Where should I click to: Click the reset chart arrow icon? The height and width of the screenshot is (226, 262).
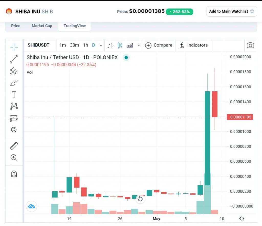click(140, 199)
